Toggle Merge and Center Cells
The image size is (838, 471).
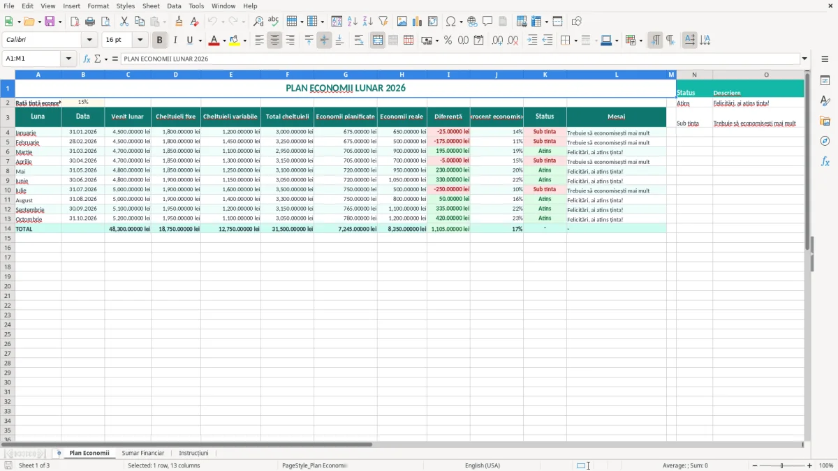377,40
